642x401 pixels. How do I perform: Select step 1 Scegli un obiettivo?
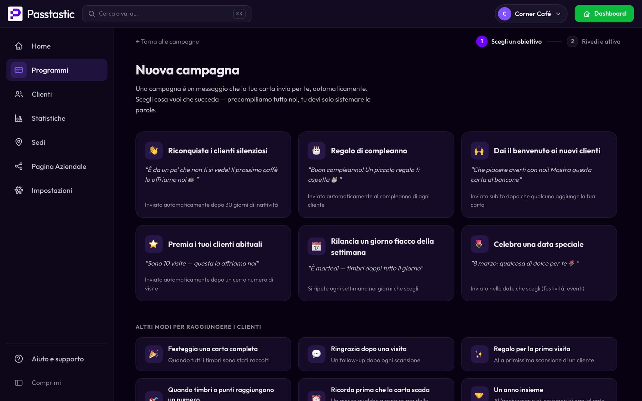tap(509, 41)
